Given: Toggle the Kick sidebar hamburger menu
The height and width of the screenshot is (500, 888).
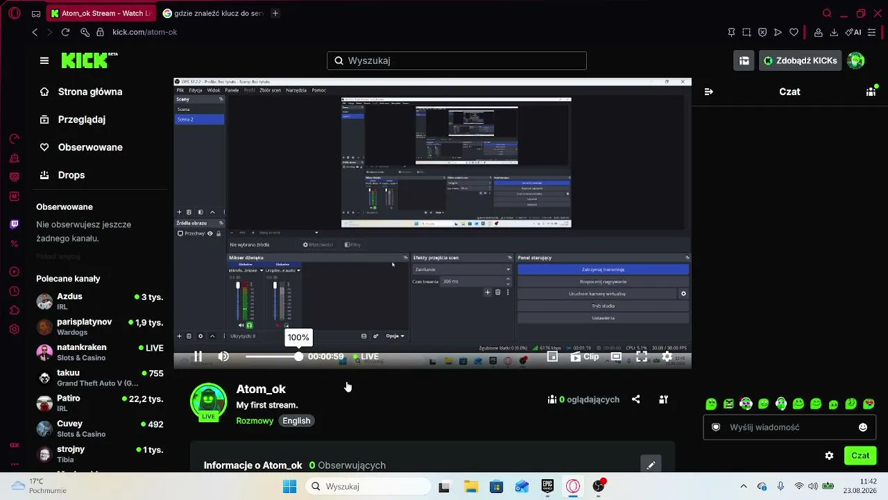Looking at the screenshot, I should click(x=44, y=60).
